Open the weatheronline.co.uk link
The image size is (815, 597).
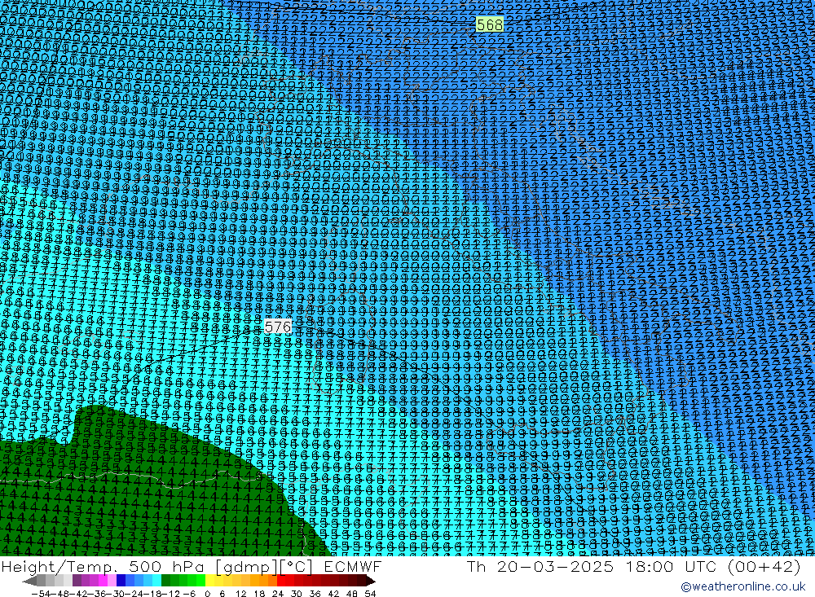[x=742, y=586]
